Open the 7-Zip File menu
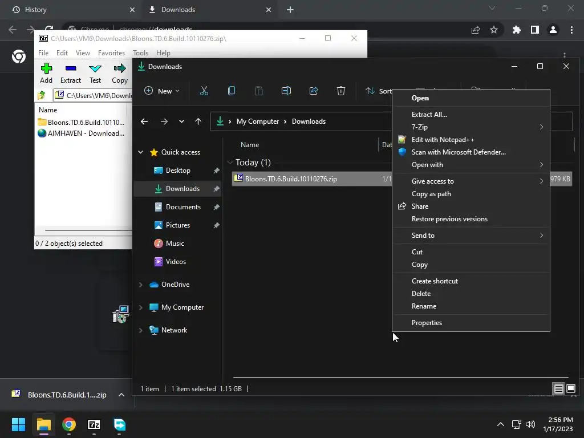 (43, 53)
